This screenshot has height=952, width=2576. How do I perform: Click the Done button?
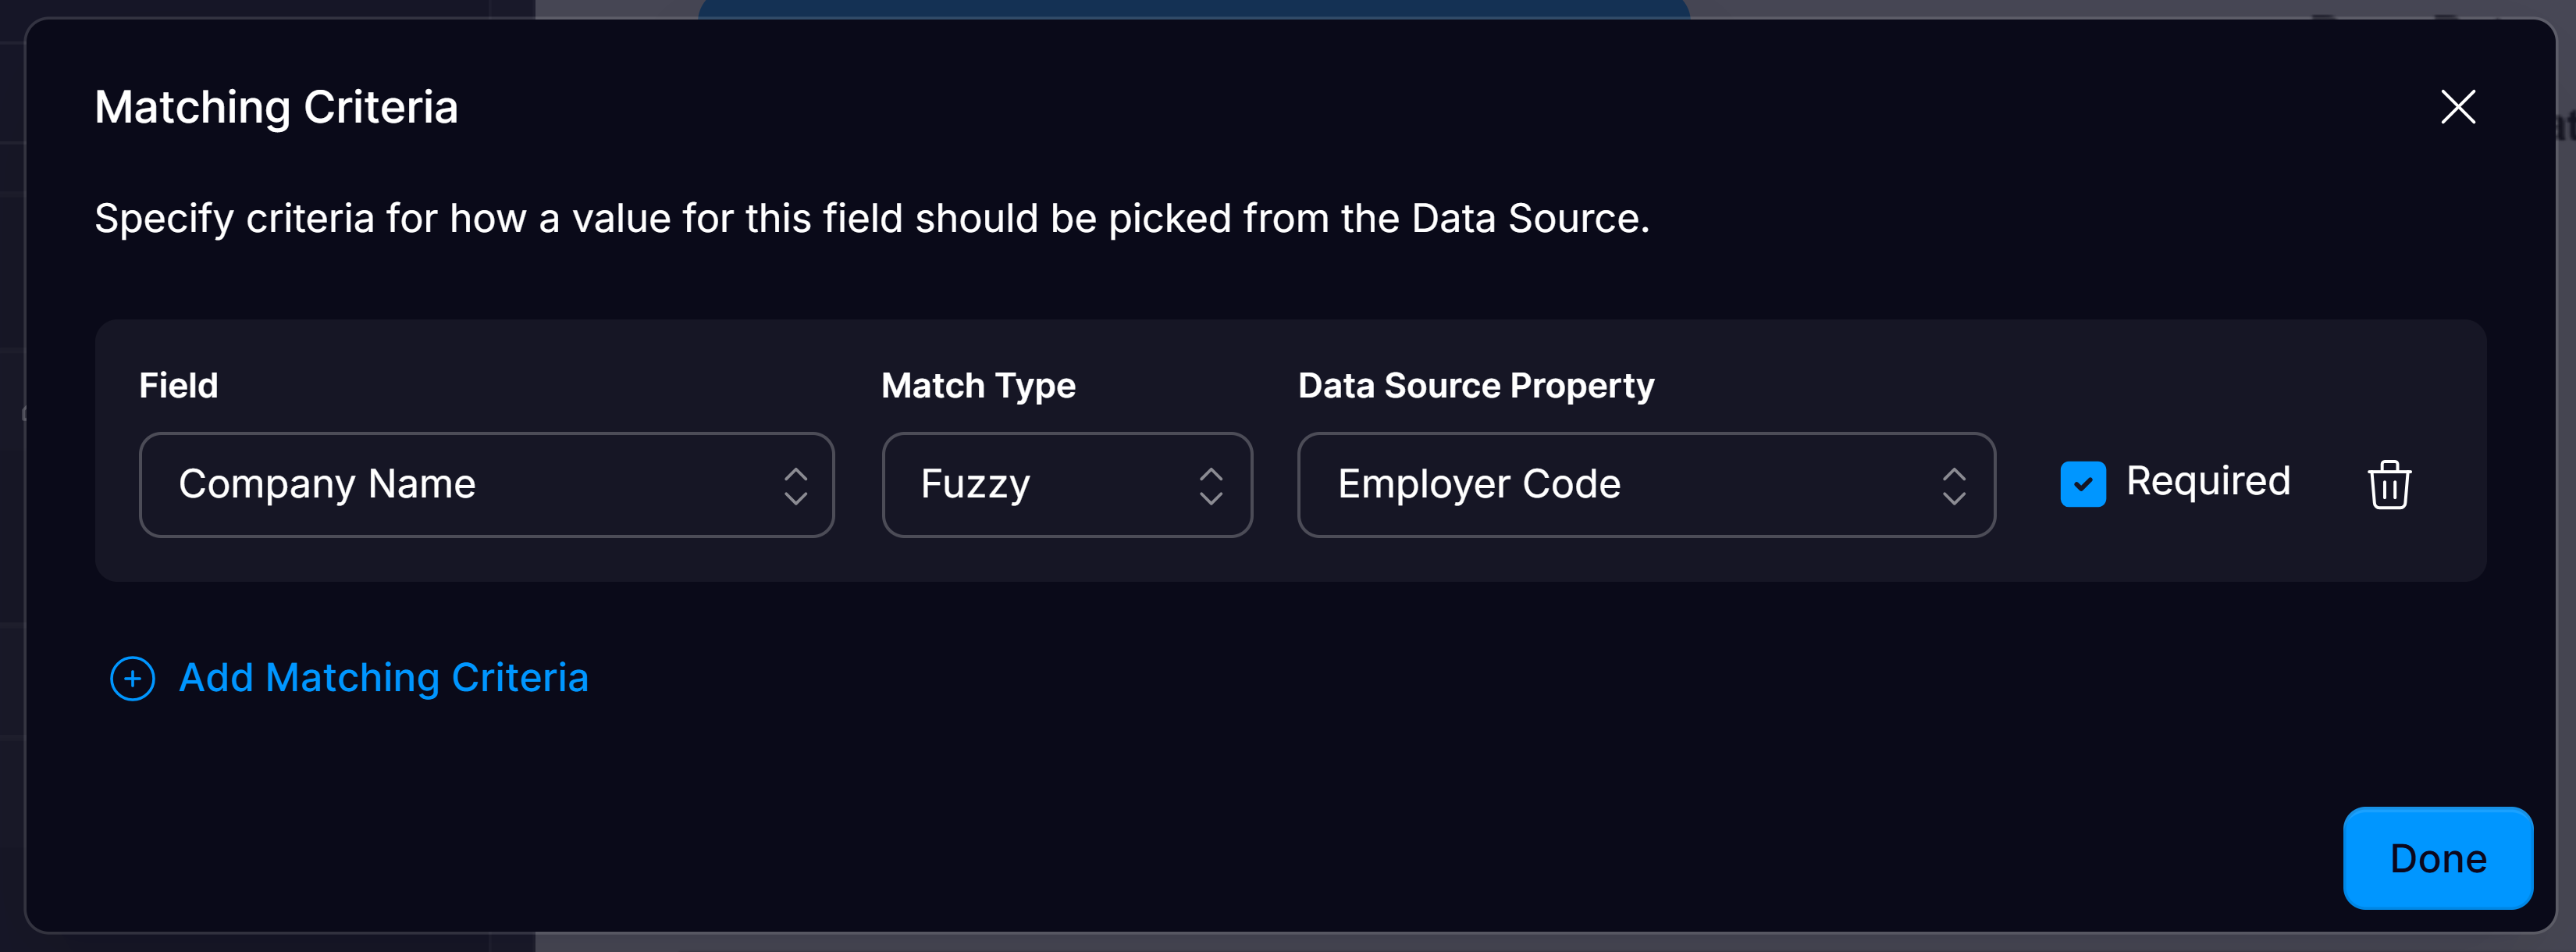tap(2437, 858)
